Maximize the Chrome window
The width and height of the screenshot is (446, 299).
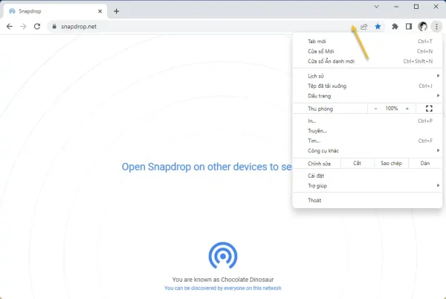click(416, 7)
